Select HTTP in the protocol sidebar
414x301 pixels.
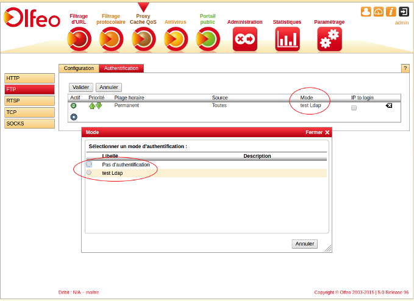tap(29, 78)
